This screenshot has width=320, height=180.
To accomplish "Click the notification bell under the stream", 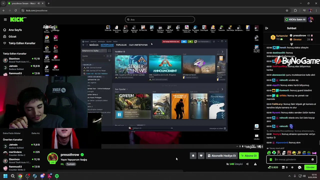I will point(193,156).
